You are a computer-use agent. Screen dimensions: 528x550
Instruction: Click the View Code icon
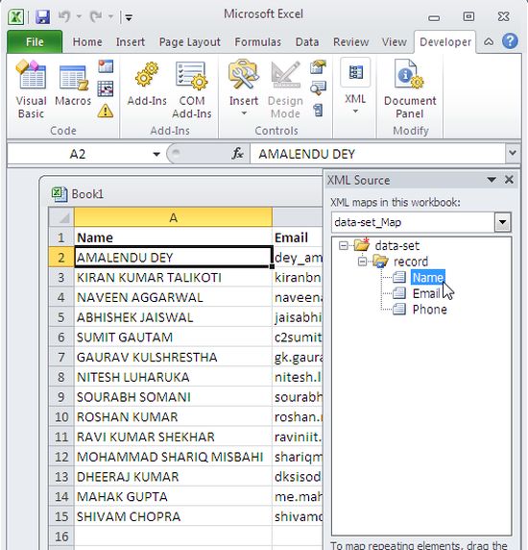pyautogui.click(x=318, y=88)
